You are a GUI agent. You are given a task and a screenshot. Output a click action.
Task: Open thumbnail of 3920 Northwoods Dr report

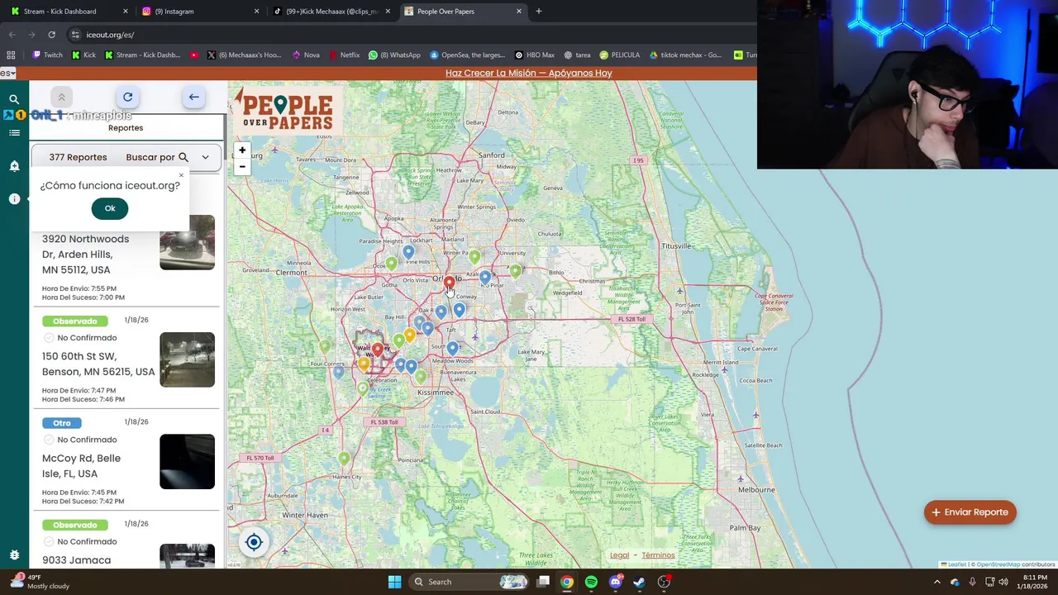coord(187,242)
